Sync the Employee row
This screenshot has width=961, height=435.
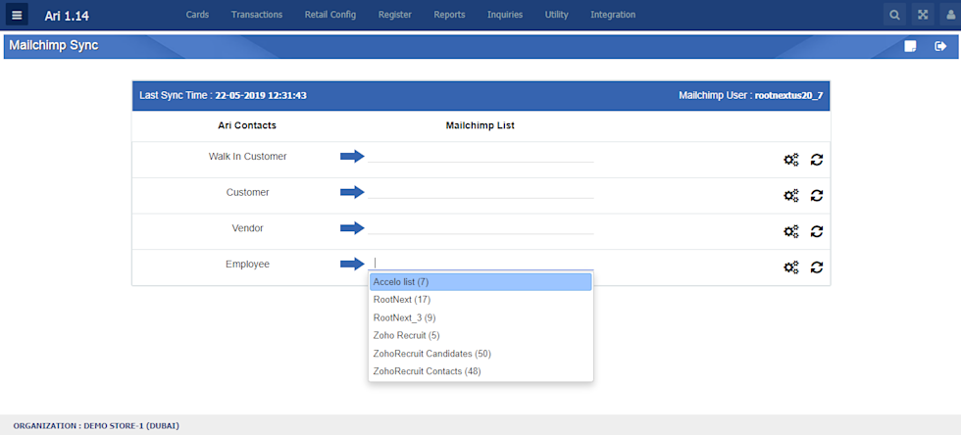coord(816,267)
